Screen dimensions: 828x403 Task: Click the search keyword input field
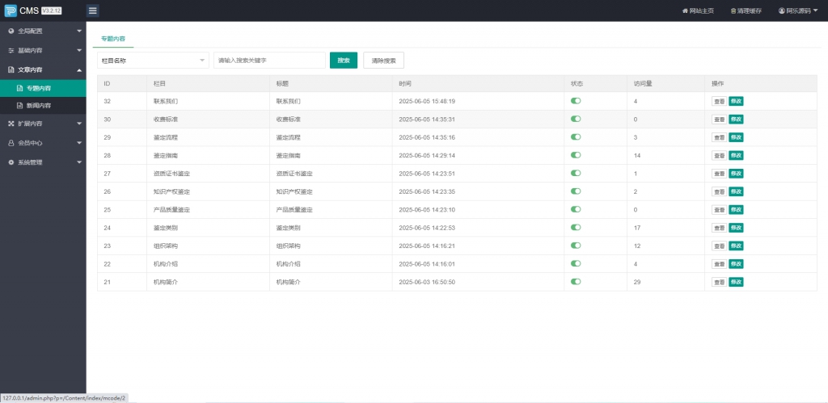(x=269, y=60)
